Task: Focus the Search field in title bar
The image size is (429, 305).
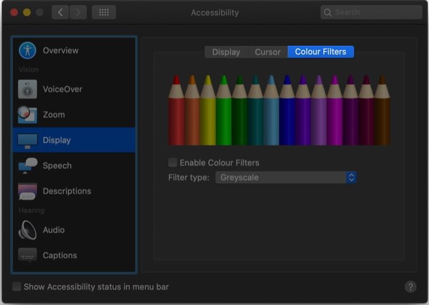Action: tap(371, 13)
